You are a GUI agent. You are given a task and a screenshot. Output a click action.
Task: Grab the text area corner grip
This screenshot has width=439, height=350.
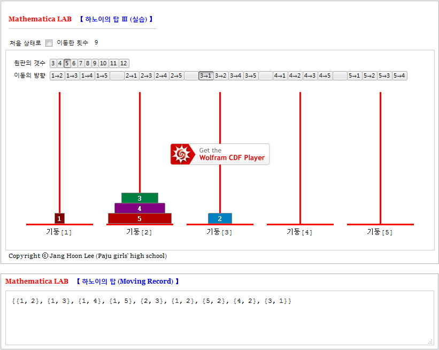[430, 342]
